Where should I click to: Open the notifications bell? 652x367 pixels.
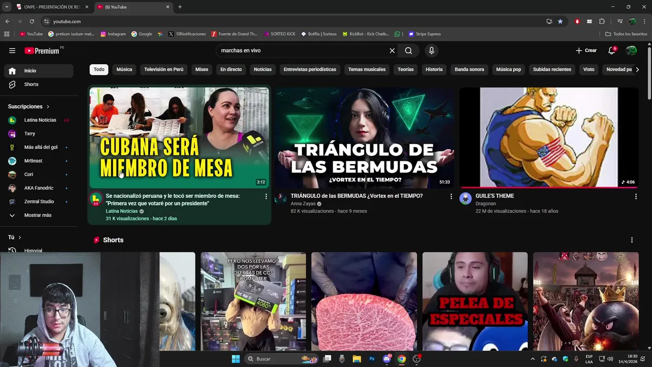pyautogui.click(x=612, y=50)
